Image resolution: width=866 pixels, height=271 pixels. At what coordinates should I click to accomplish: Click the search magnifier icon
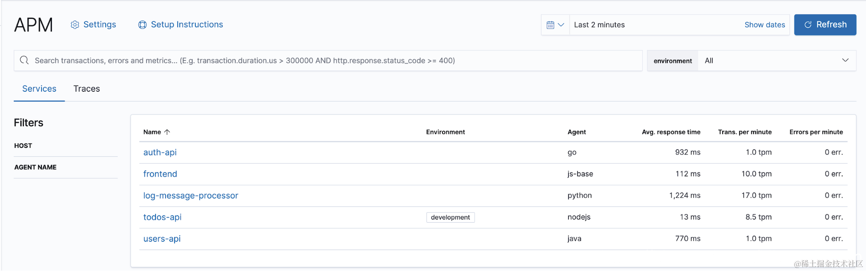(24, 60)
